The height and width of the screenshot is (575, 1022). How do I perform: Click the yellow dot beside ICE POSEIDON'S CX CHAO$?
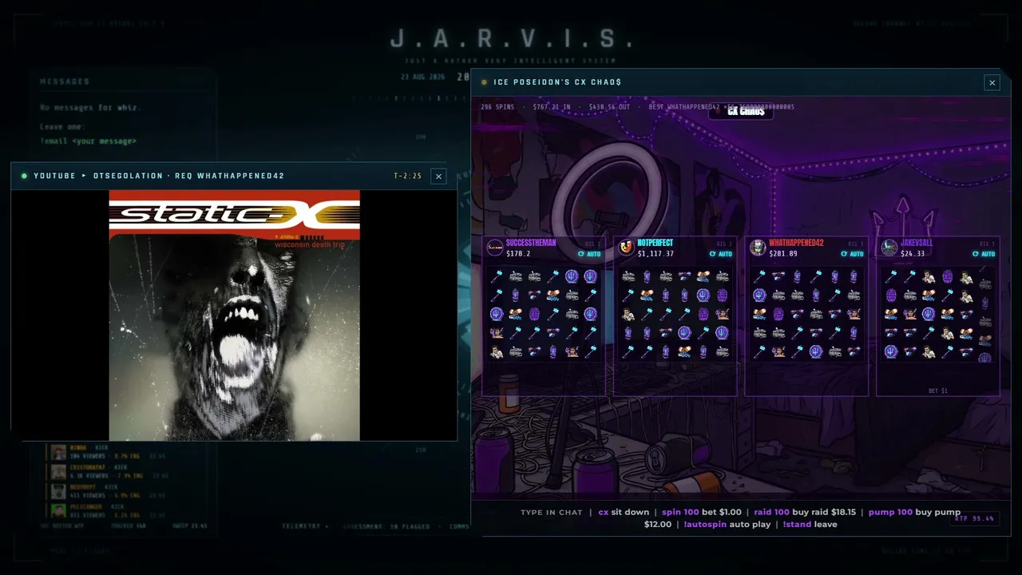point(484,82)
